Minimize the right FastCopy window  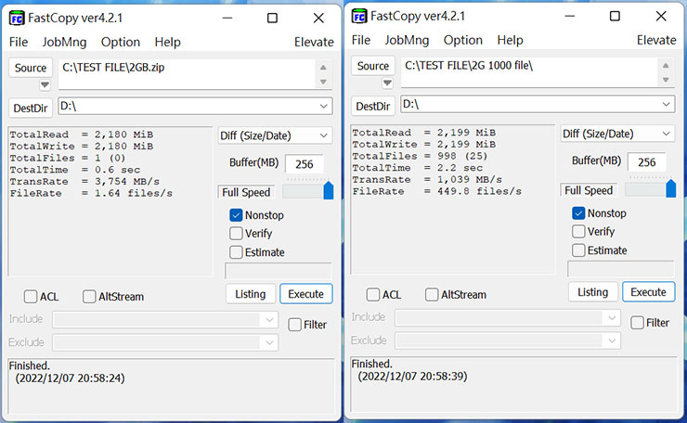point(570,16)
